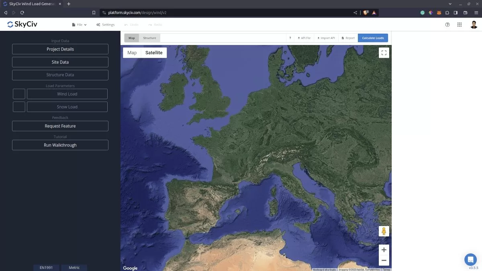Open the SkyCiv apps grid

click(x=460, y=24)
